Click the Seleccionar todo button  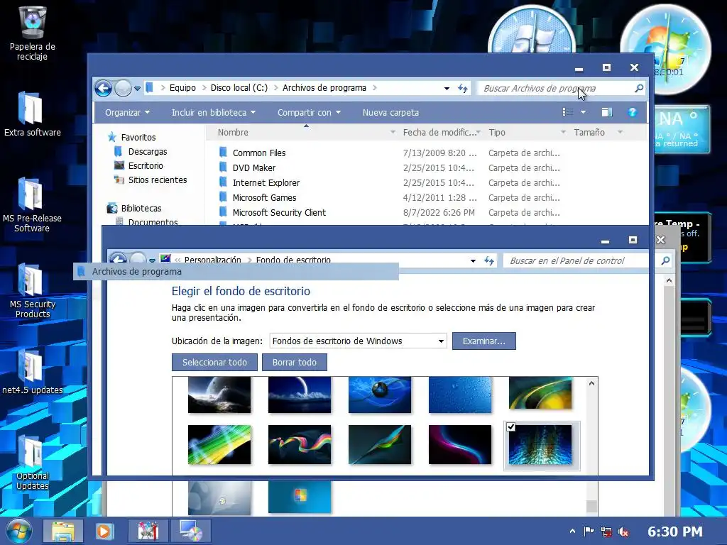pos(214,362)
